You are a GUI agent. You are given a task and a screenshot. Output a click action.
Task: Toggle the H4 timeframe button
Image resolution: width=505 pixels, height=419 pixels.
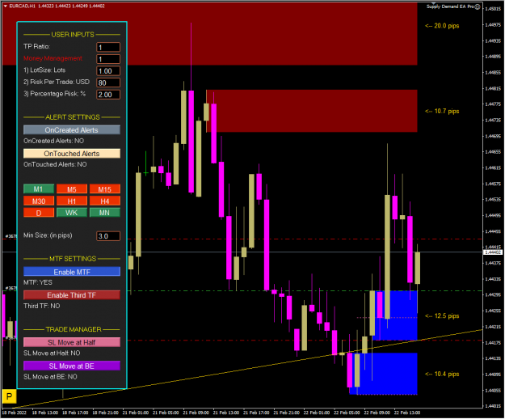(105, 201)
